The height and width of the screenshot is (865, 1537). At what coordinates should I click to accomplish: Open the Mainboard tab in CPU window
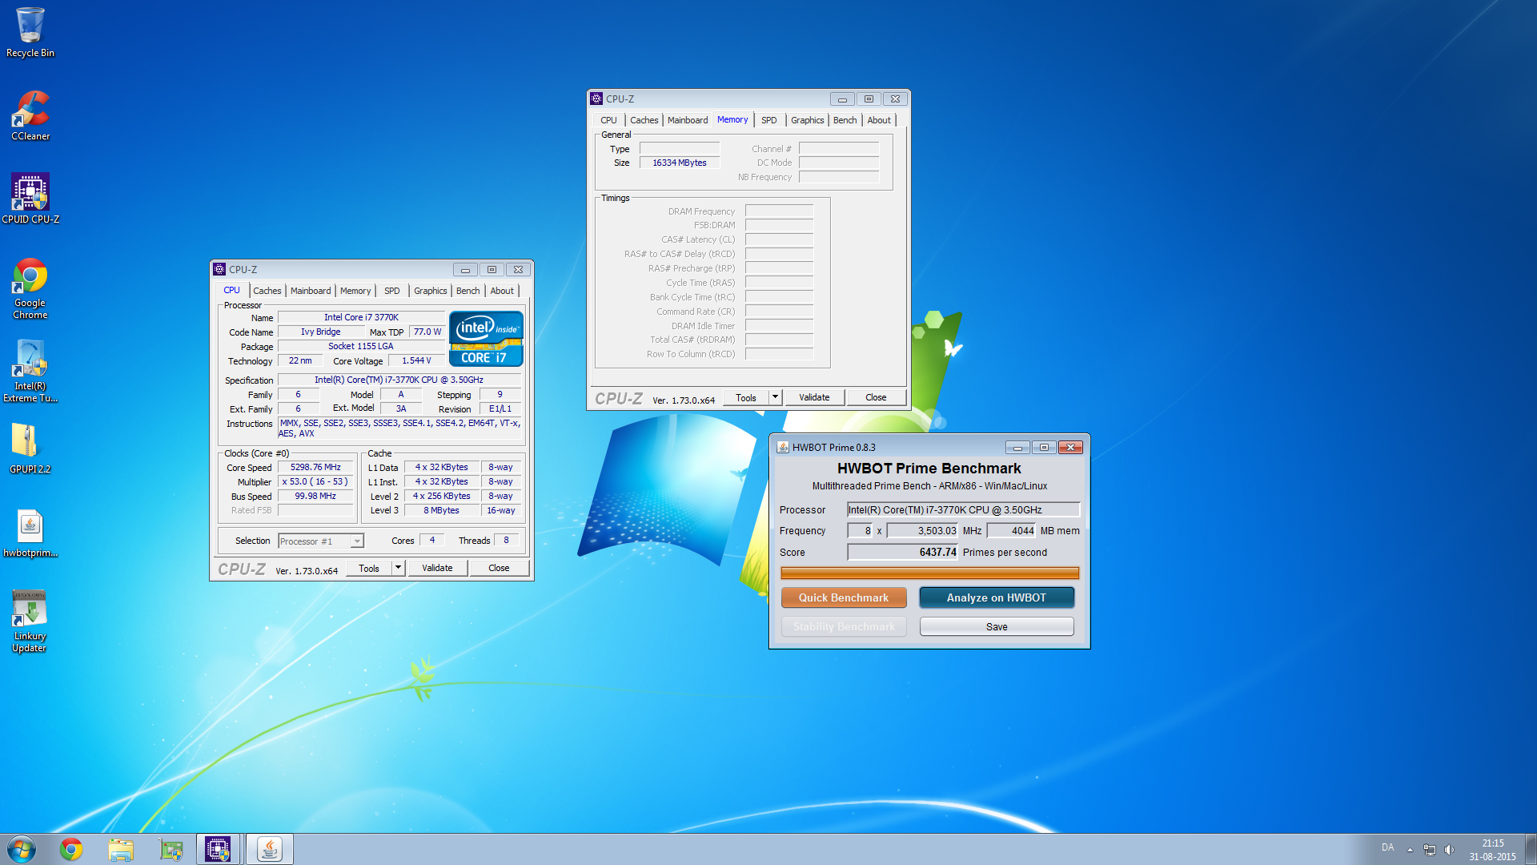tap(311, 291)
